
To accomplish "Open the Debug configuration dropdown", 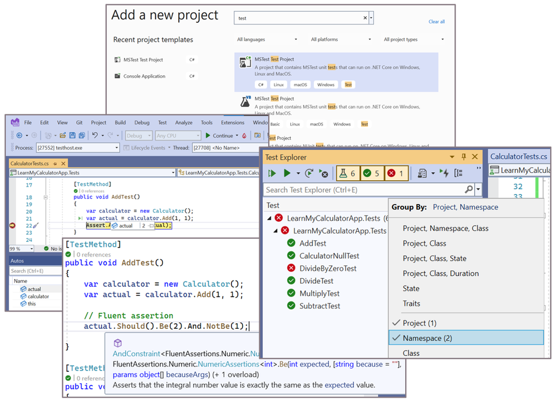I will 139,135.
